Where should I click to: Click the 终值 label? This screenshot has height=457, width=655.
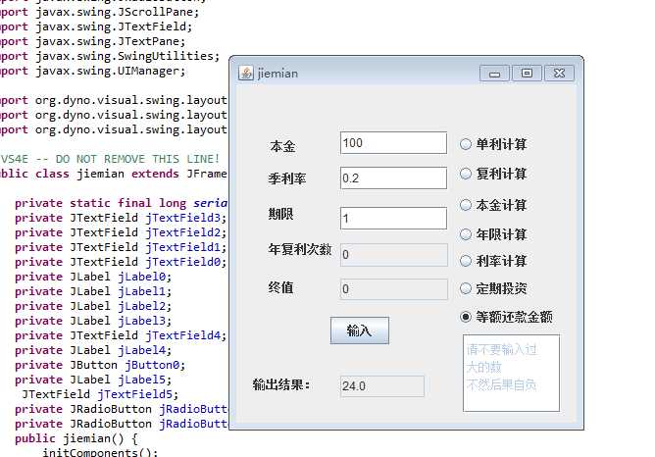[280, 287]
